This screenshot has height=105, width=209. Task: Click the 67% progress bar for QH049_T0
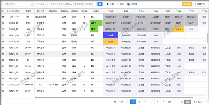pos(94,29)
